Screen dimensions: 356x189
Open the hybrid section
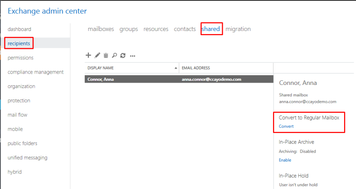(15, 172)
